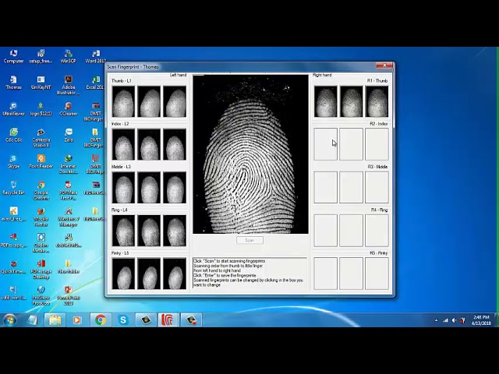Viewport: 499px width, 374px height.
Task: Select middle Ring - L4 fingerprint thumbnail
Action: (x=149, y=231)
